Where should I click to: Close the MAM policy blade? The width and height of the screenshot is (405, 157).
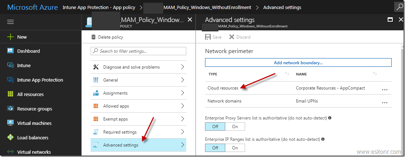click(190, 19)
